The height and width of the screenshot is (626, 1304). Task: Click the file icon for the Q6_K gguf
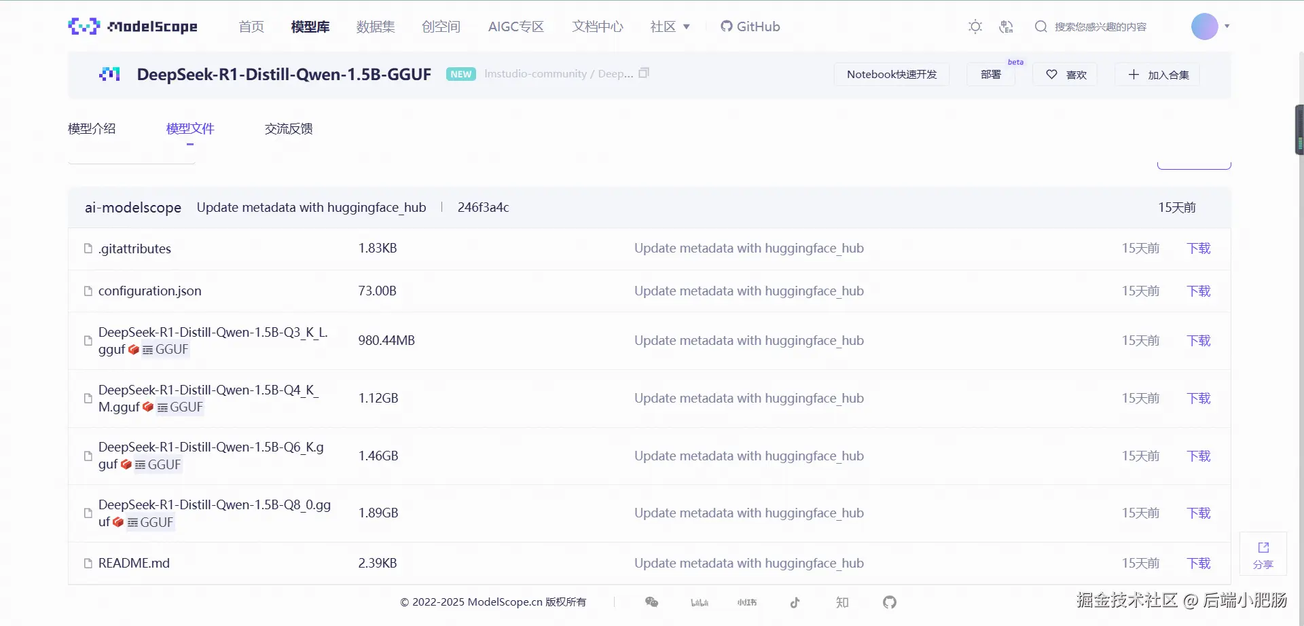88,456
